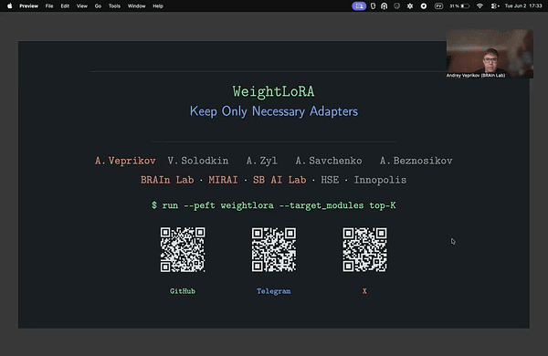Click author name V. Solodkin
The height and width of the screenshot is (356, 548).
[198, 161]
